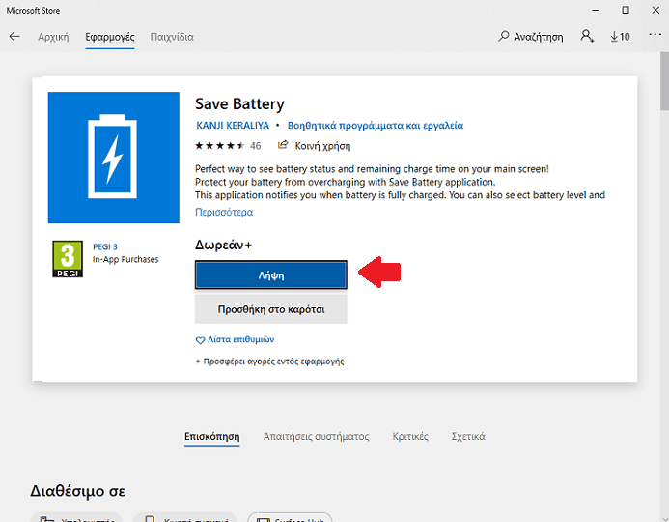Open the Εφαρμογές tab
Viewport: 669px width, 522px height.
tap(110, 37)
